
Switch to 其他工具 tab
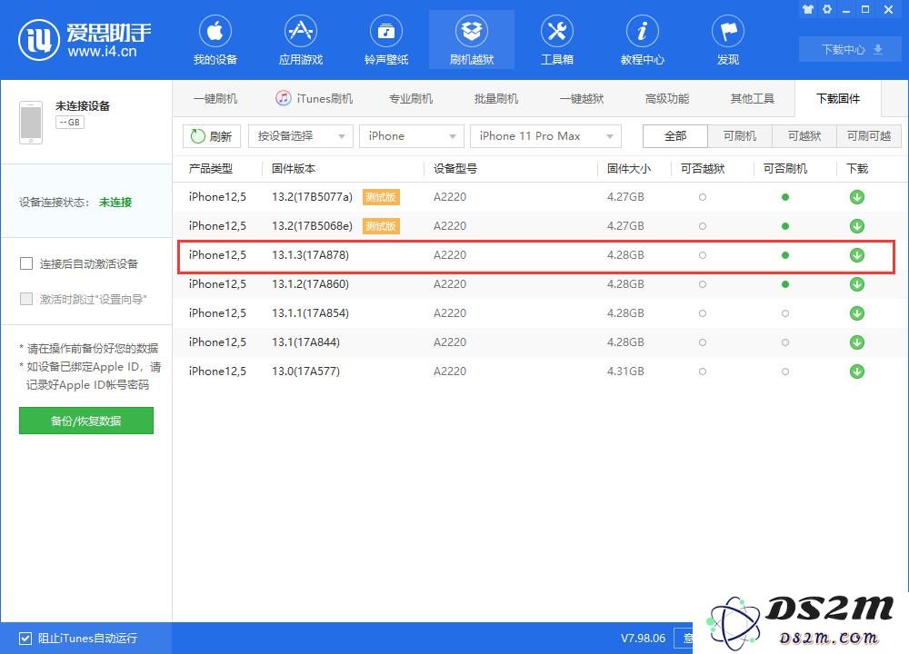click(753, 98)
